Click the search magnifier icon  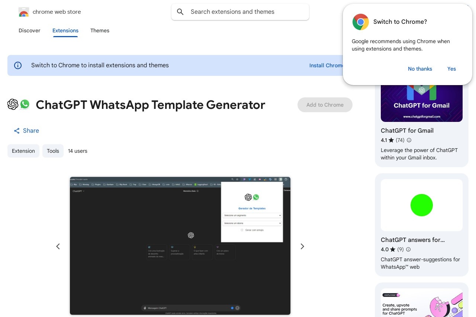pos(180,12)
